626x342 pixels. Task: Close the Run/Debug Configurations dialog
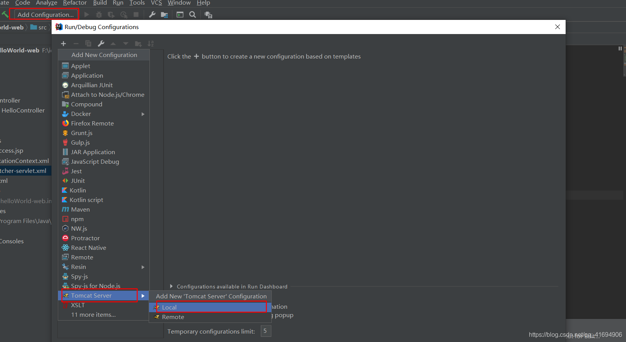(x=558, y=27)
